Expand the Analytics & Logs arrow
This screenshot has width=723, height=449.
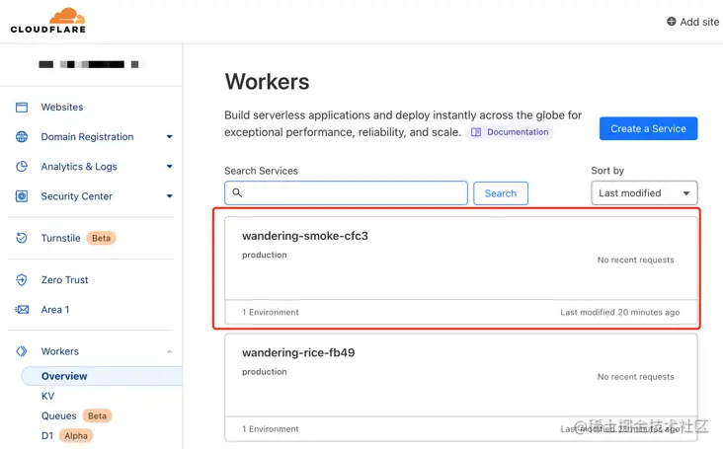tap(169, 167)
